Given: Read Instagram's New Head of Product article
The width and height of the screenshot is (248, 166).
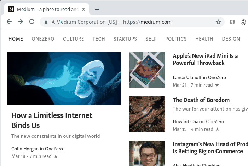Looking at the screenshot, I should tap(210, 148).
